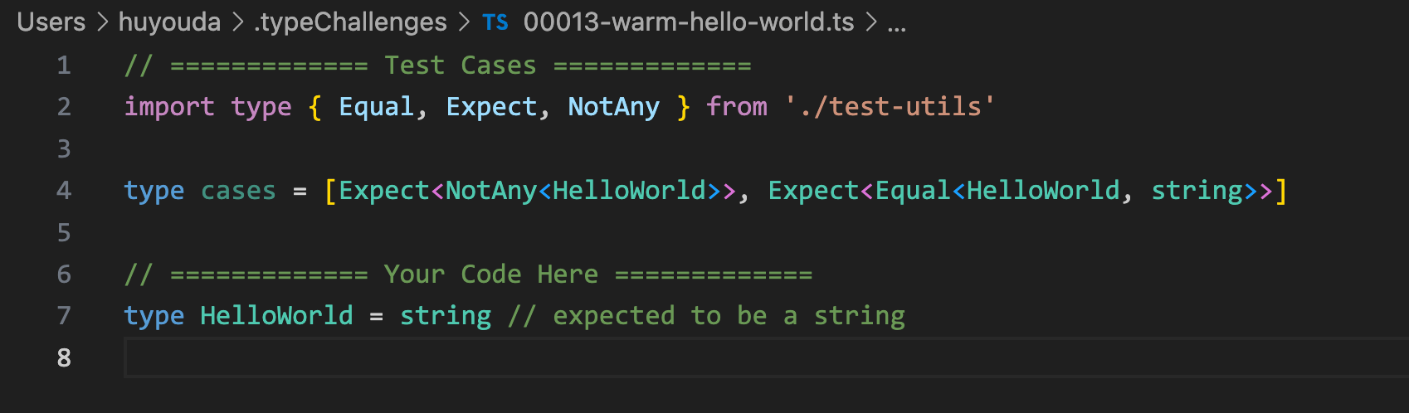The image size is (1409, 413).
Task: Click line number 4 in gutter
Action: (x=64, y=190)
